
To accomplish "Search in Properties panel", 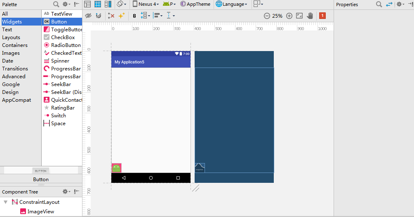I will click(379, 4).
